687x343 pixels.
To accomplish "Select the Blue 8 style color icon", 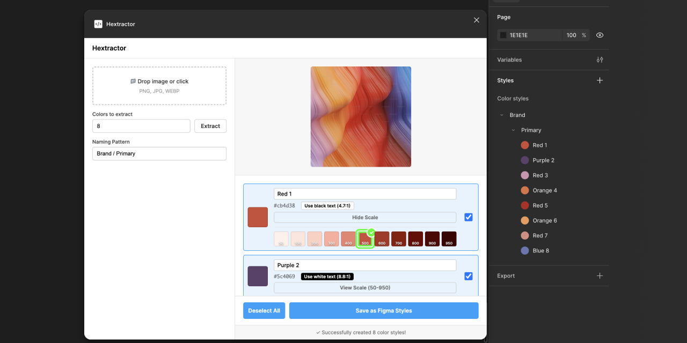I will click(x=524, y=250).
